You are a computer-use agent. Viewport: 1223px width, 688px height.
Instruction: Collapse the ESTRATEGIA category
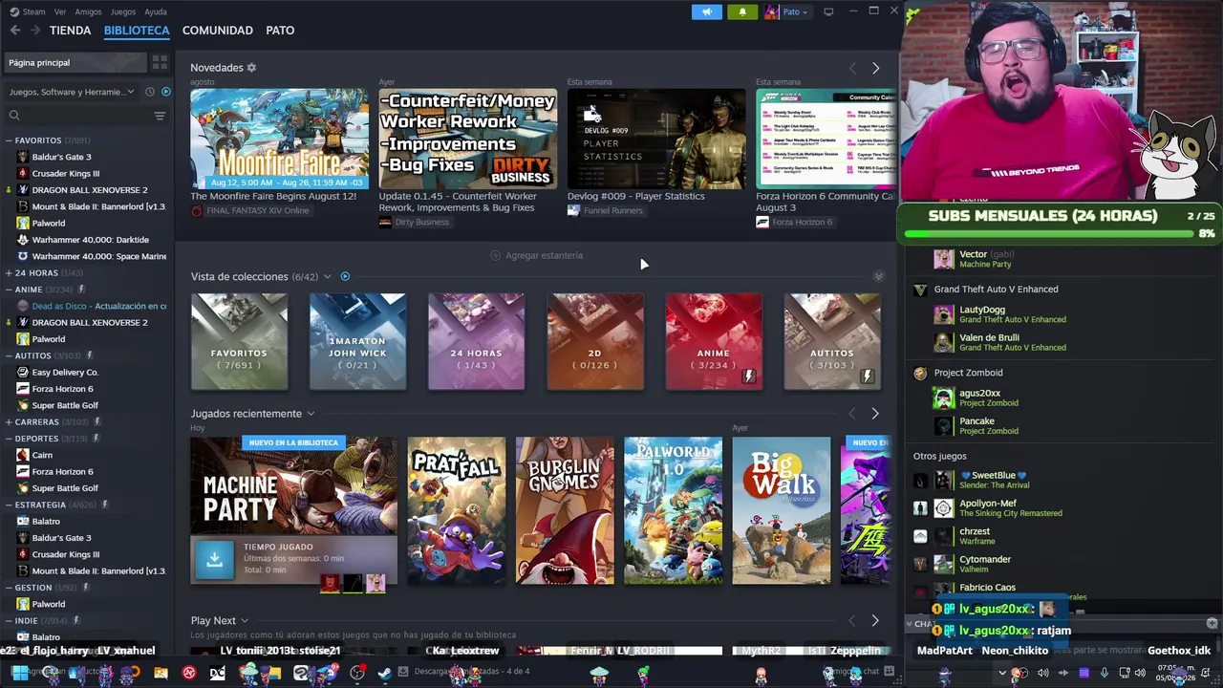[9, 505]
